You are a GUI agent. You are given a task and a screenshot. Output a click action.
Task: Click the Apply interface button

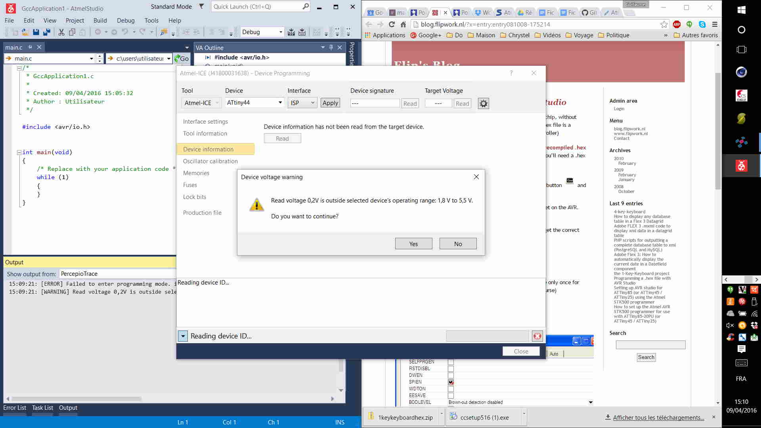[x=330, y=103]
